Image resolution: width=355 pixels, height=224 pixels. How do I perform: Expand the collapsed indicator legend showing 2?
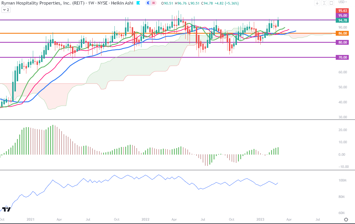6,10
